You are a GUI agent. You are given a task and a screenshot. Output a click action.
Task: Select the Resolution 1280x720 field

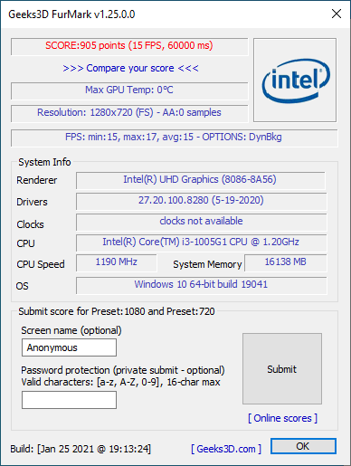coord(129,113)
